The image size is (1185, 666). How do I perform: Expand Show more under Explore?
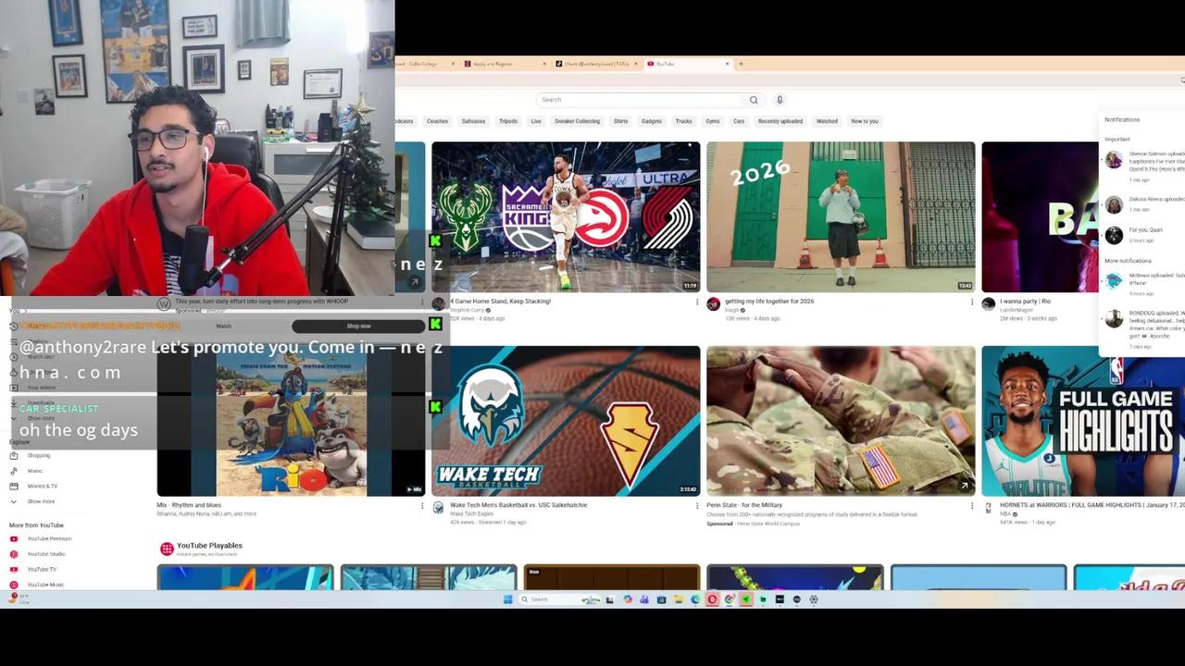tap(40, 501)
